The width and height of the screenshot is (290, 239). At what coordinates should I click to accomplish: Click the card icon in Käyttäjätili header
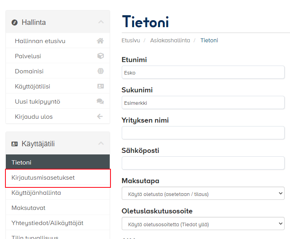pyautogui.click(x=15, y=144)
